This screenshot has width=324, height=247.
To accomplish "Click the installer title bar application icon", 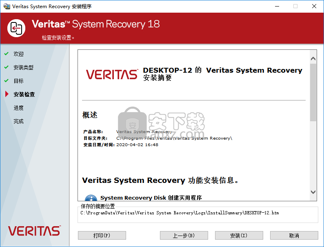I will coord(7,7).
